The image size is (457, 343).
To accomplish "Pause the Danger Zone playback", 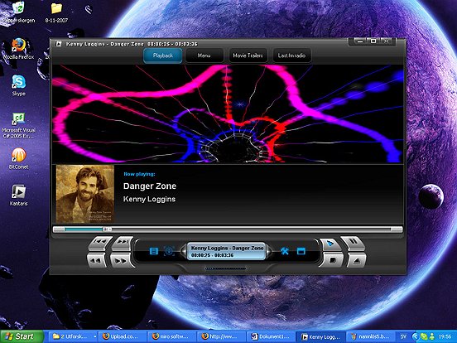I will 353,243.
